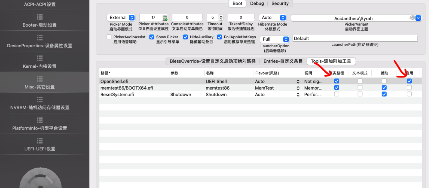Open the Booter-启动设置 section
This screenshot has width=429, height=188.
[x=40, y=25]
